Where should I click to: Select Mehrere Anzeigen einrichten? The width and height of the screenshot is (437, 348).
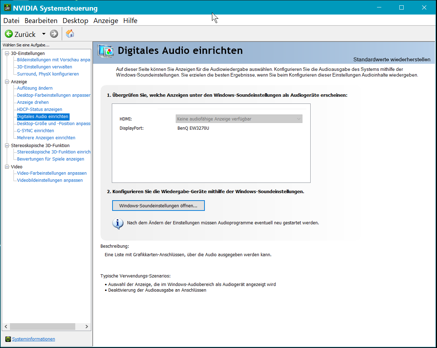click(x=46, y=138)
